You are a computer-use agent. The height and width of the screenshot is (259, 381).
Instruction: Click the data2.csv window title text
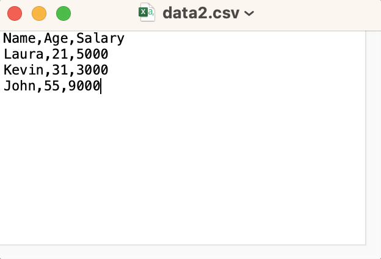click(201, 13)
